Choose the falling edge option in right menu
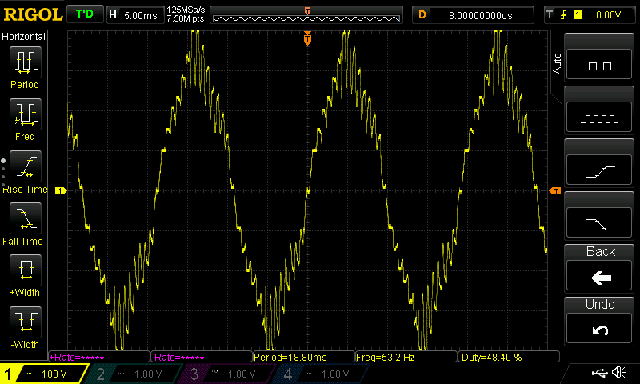Screen dimensions: 640x384 coord(599,222)
